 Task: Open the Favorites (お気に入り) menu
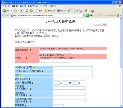point(33,6)
